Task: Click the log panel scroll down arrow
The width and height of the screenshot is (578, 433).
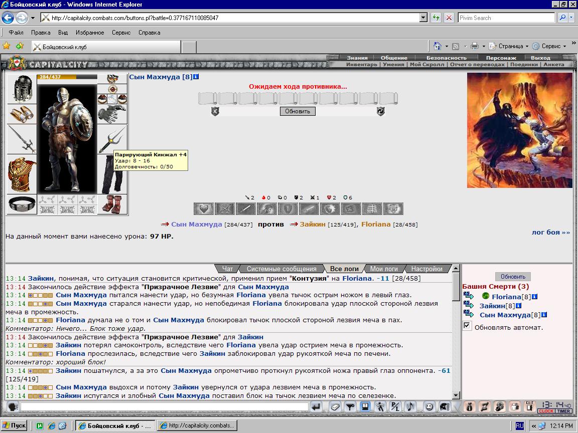Action: (456, 395)
